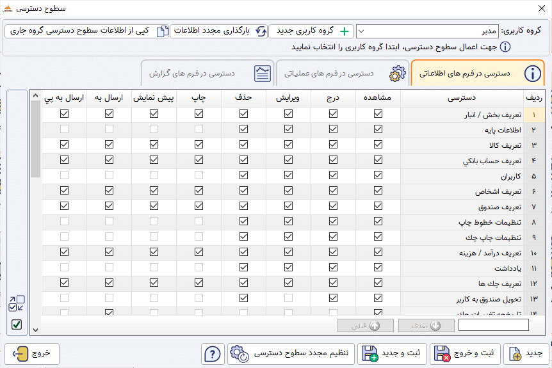Switch to دسترسی در فرم های گزارش tab

click(x=207, y=74)
